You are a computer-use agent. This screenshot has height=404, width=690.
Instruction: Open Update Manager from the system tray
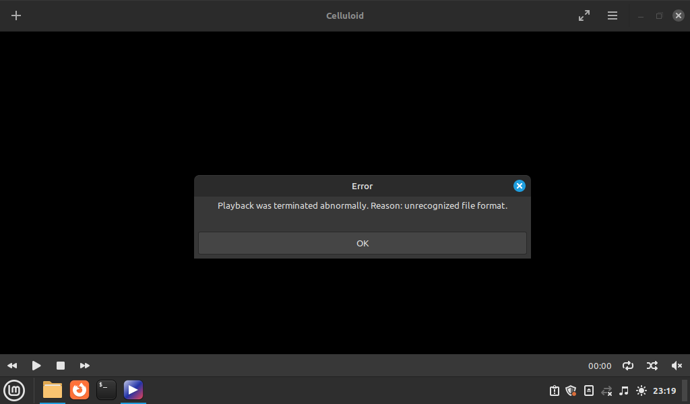554,391
